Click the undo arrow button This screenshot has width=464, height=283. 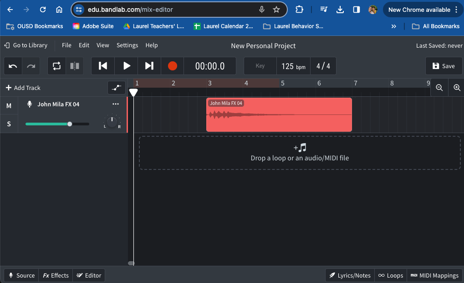(x=13, y=66)
